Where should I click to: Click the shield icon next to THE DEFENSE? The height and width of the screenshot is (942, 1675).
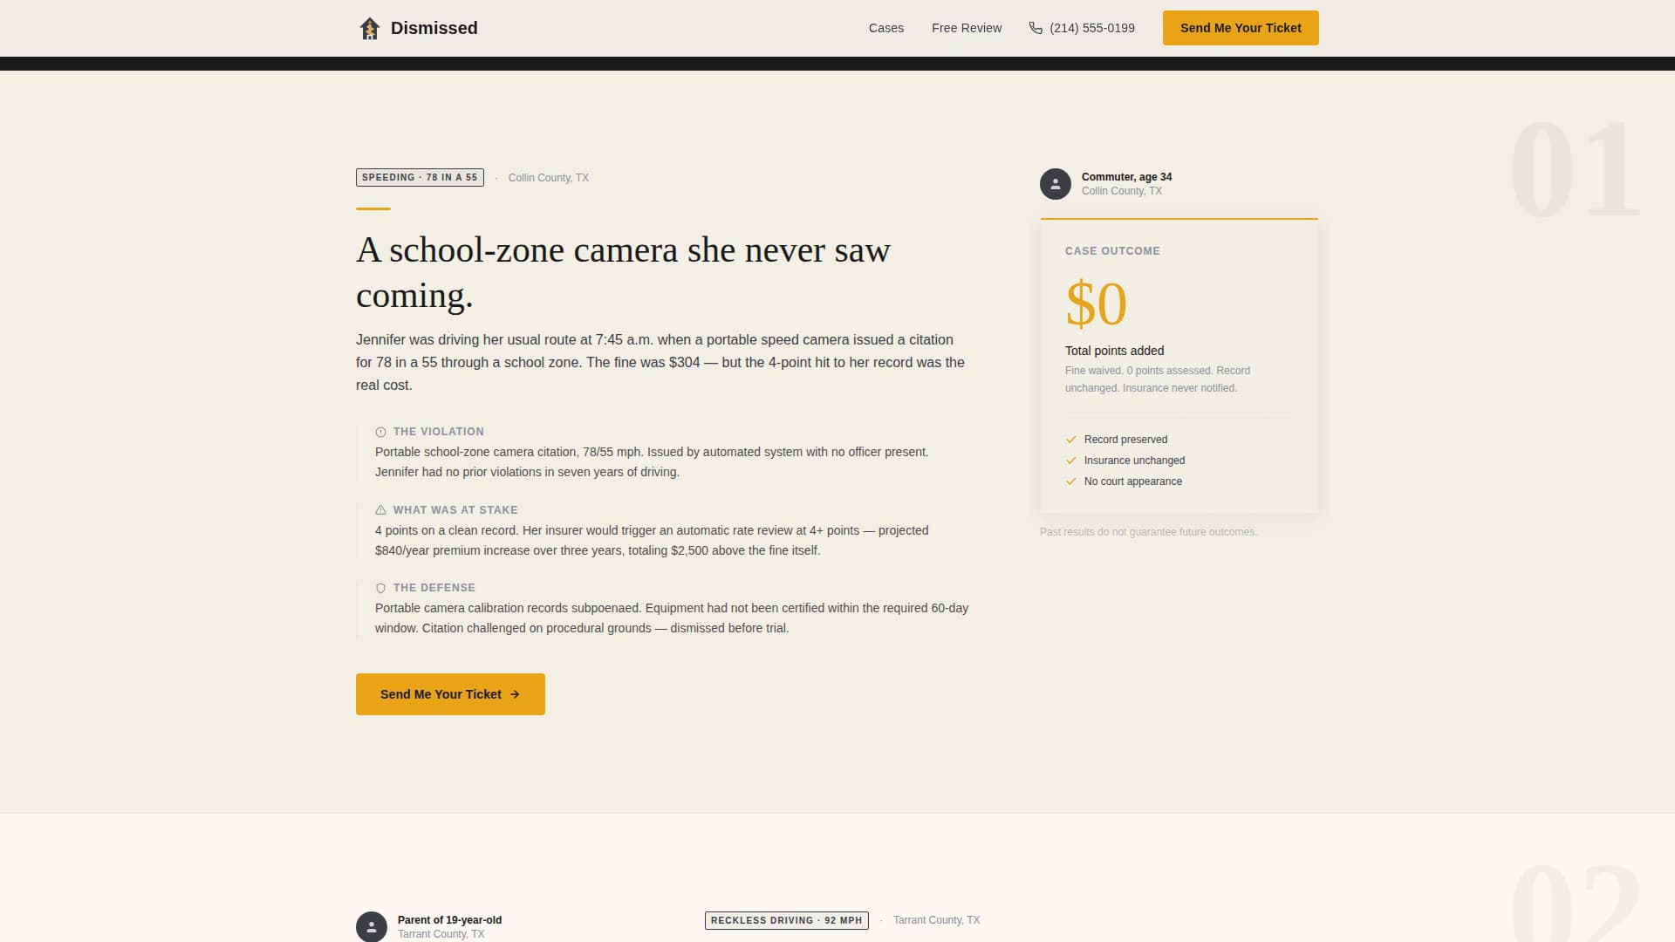(x=379, y=587)
